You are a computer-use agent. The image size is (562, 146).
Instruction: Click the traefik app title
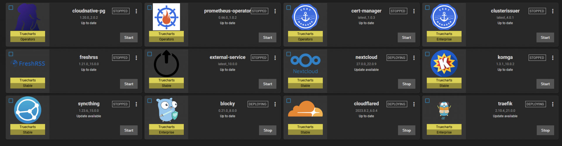click(505, 104)
